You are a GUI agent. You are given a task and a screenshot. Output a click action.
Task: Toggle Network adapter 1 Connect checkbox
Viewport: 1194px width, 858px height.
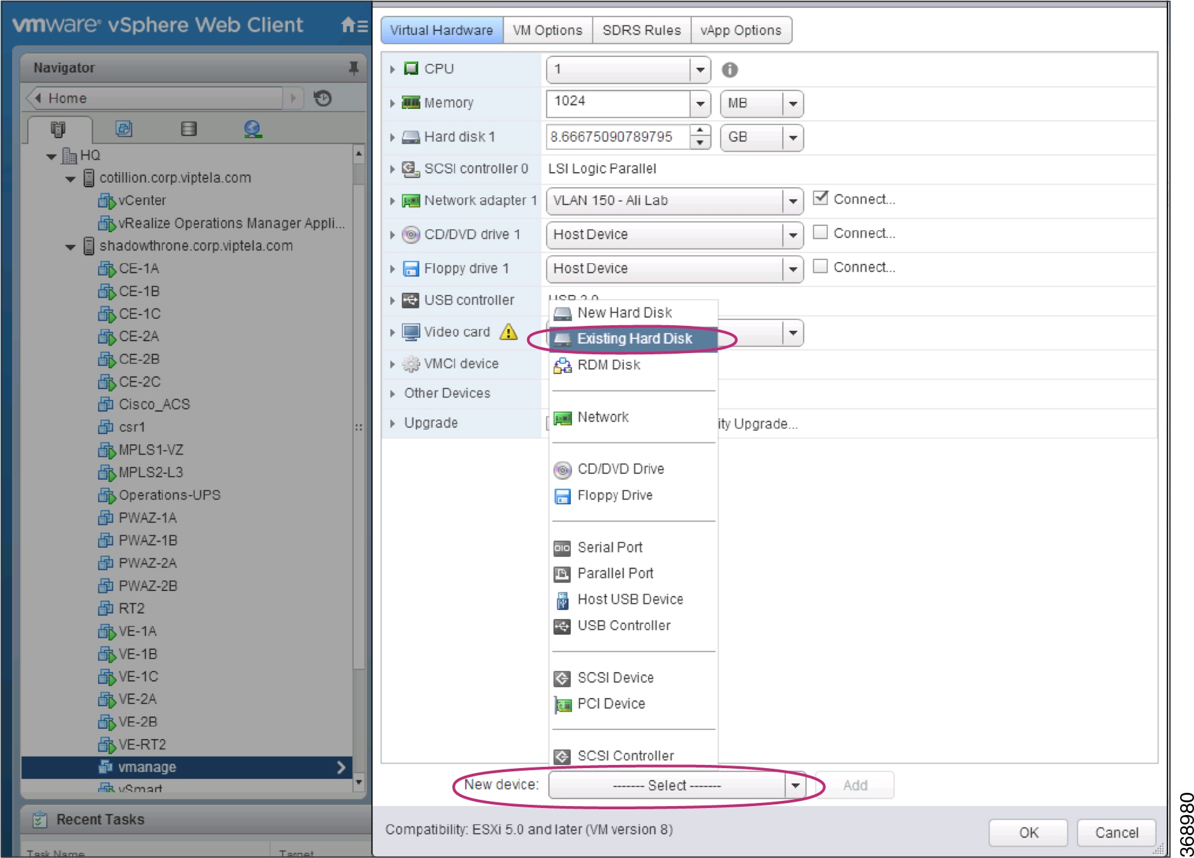click(821, 198)
